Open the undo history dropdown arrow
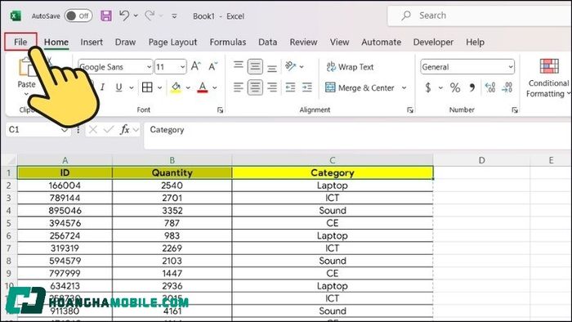This screenshot has width=572, height=322. pyautogui.click(x=136, y=16)
